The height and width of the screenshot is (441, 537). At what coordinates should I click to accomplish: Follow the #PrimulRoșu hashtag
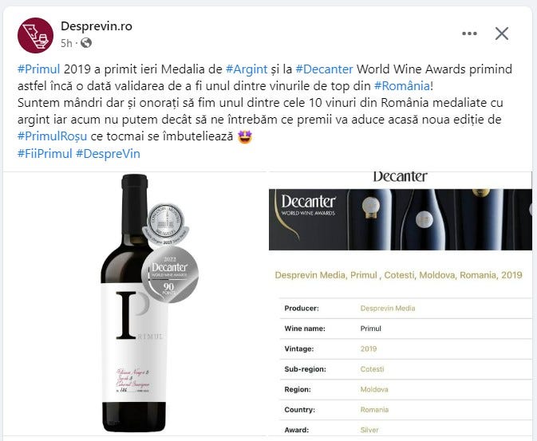click(x=52, y=136)
